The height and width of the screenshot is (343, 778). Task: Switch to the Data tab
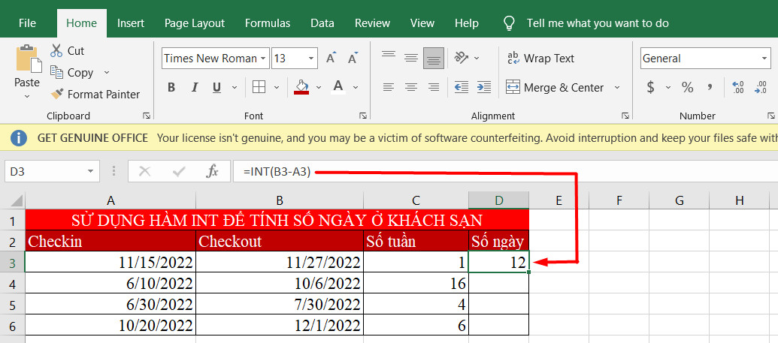pyautogui.click(x=322, y=23)
